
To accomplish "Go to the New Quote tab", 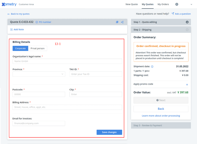I will point(131,4).
